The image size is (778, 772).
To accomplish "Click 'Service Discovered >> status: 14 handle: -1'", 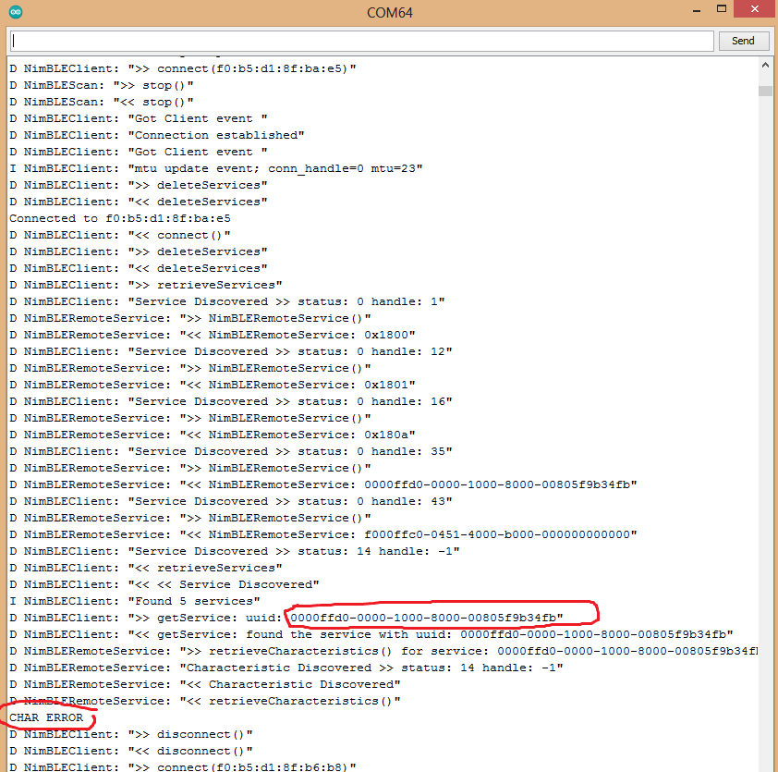I will point(234,551).
